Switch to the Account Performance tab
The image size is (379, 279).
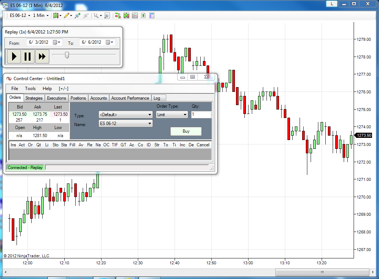tap(130, 98)
